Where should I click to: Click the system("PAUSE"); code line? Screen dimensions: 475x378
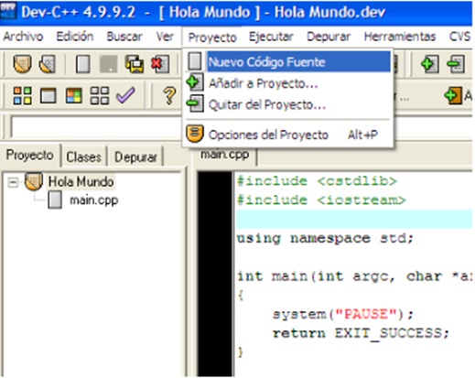(x=343, y=314)
